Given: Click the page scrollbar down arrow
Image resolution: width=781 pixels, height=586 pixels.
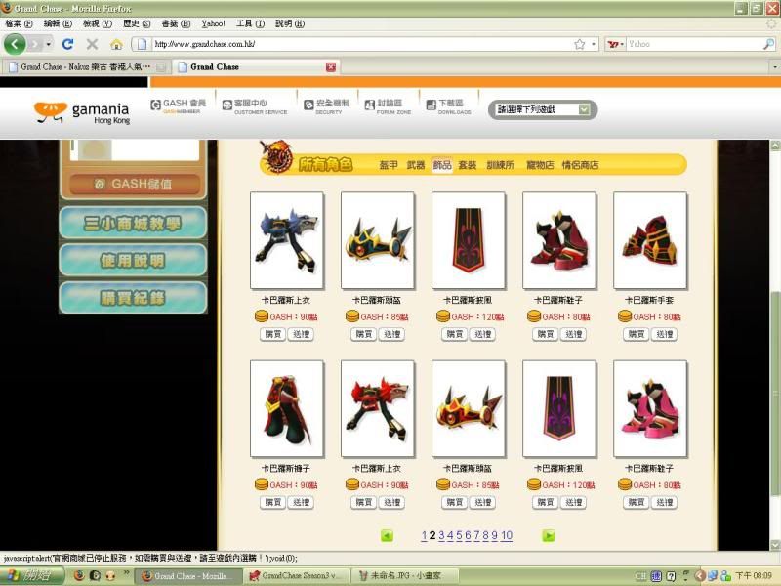Looking at the screenshot, I should 775,545.
